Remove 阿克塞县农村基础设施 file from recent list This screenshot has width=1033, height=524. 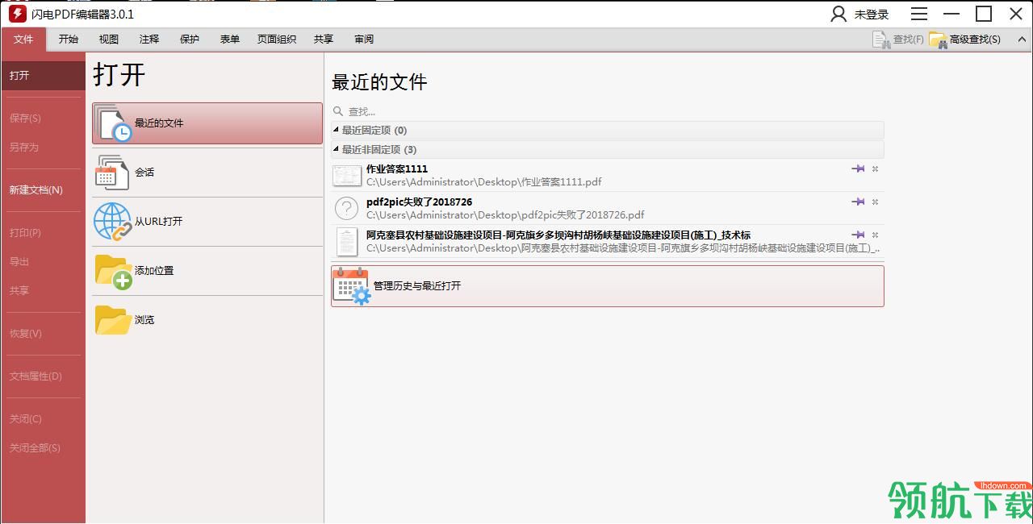pyautogui.click(x=875, y=235)
